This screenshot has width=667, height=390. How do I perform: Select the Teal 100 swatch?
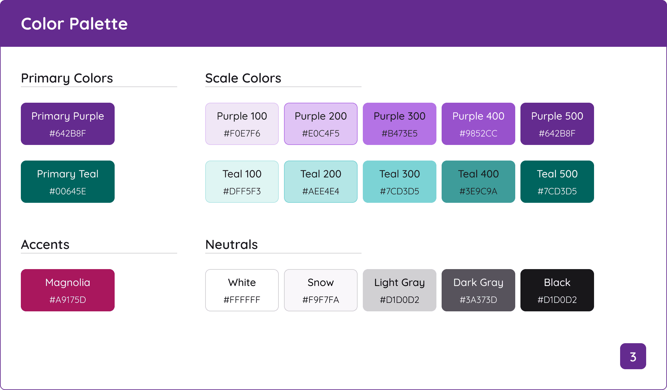click(x=242, y=182)
